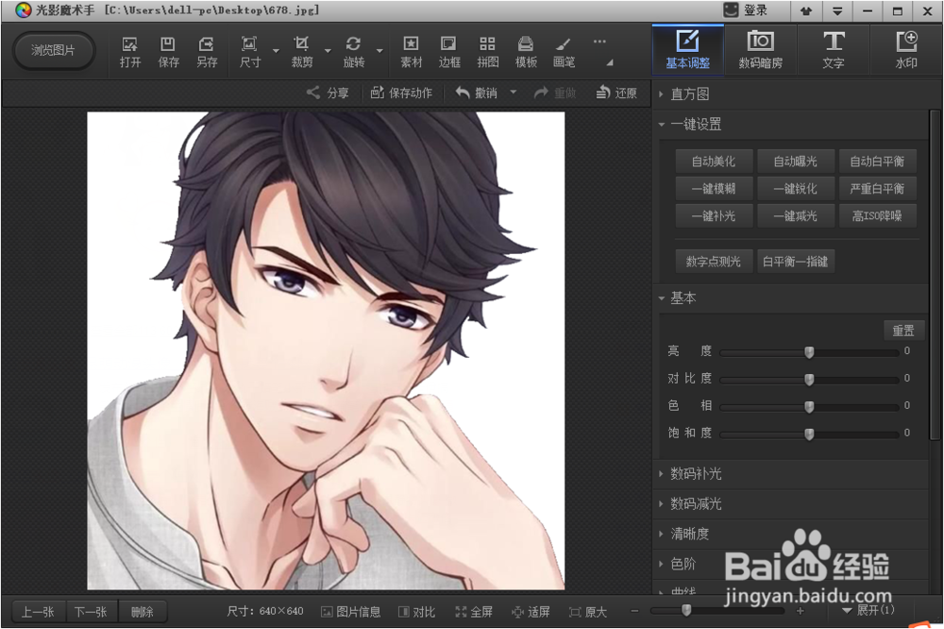Switch to the 基本调整 tab

click(687, 50)
